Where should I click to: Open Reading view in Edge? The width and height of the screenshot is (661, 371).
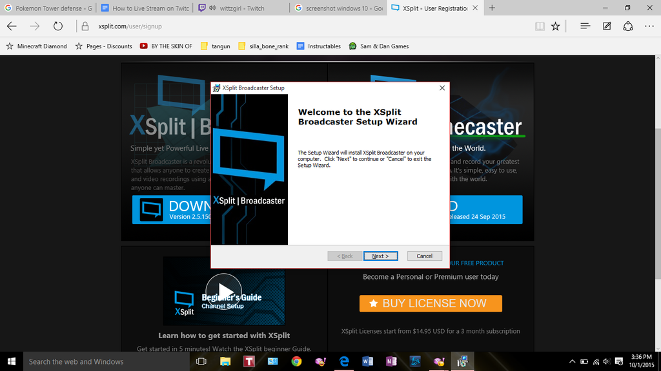540,26
